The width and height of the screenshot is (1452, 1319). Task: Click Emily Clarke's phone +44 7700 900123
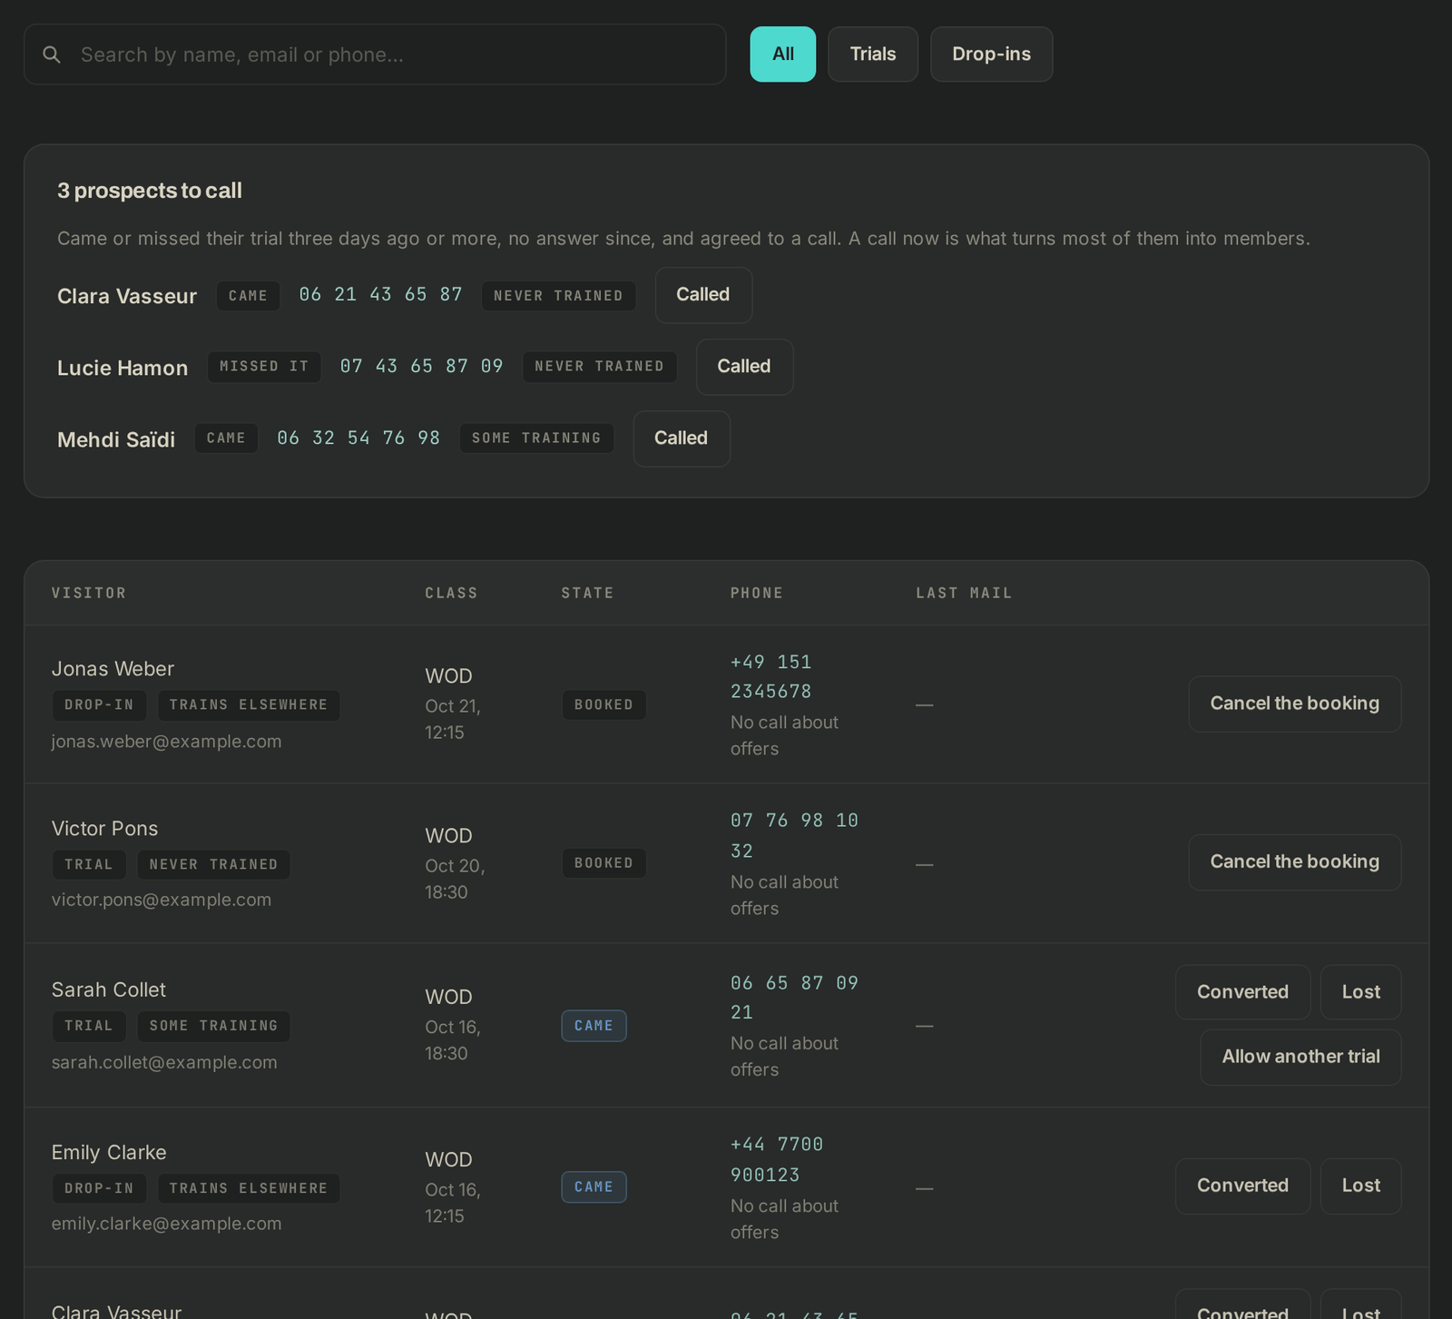[x=777, y=1159]
